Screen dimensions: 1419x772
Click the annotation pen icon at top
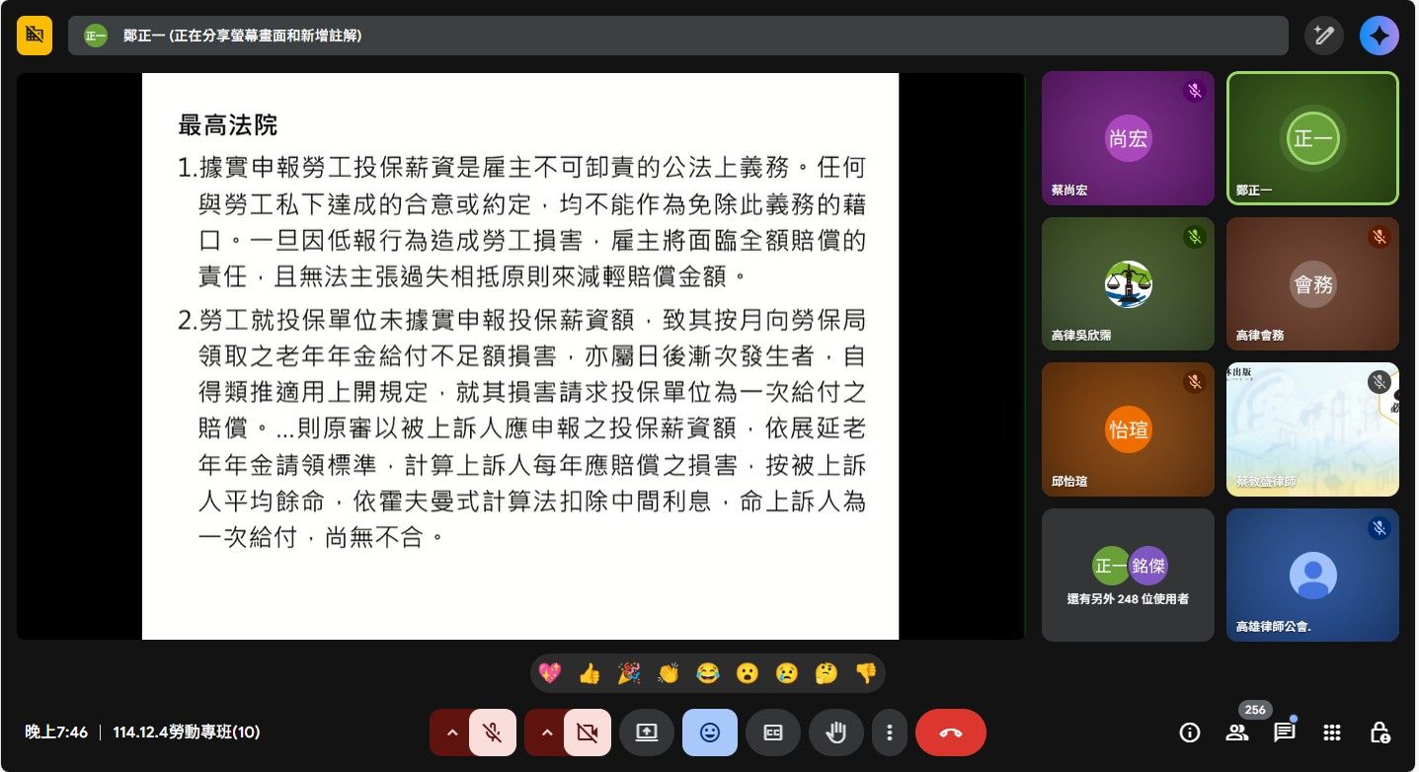[x=1323, y=37]
